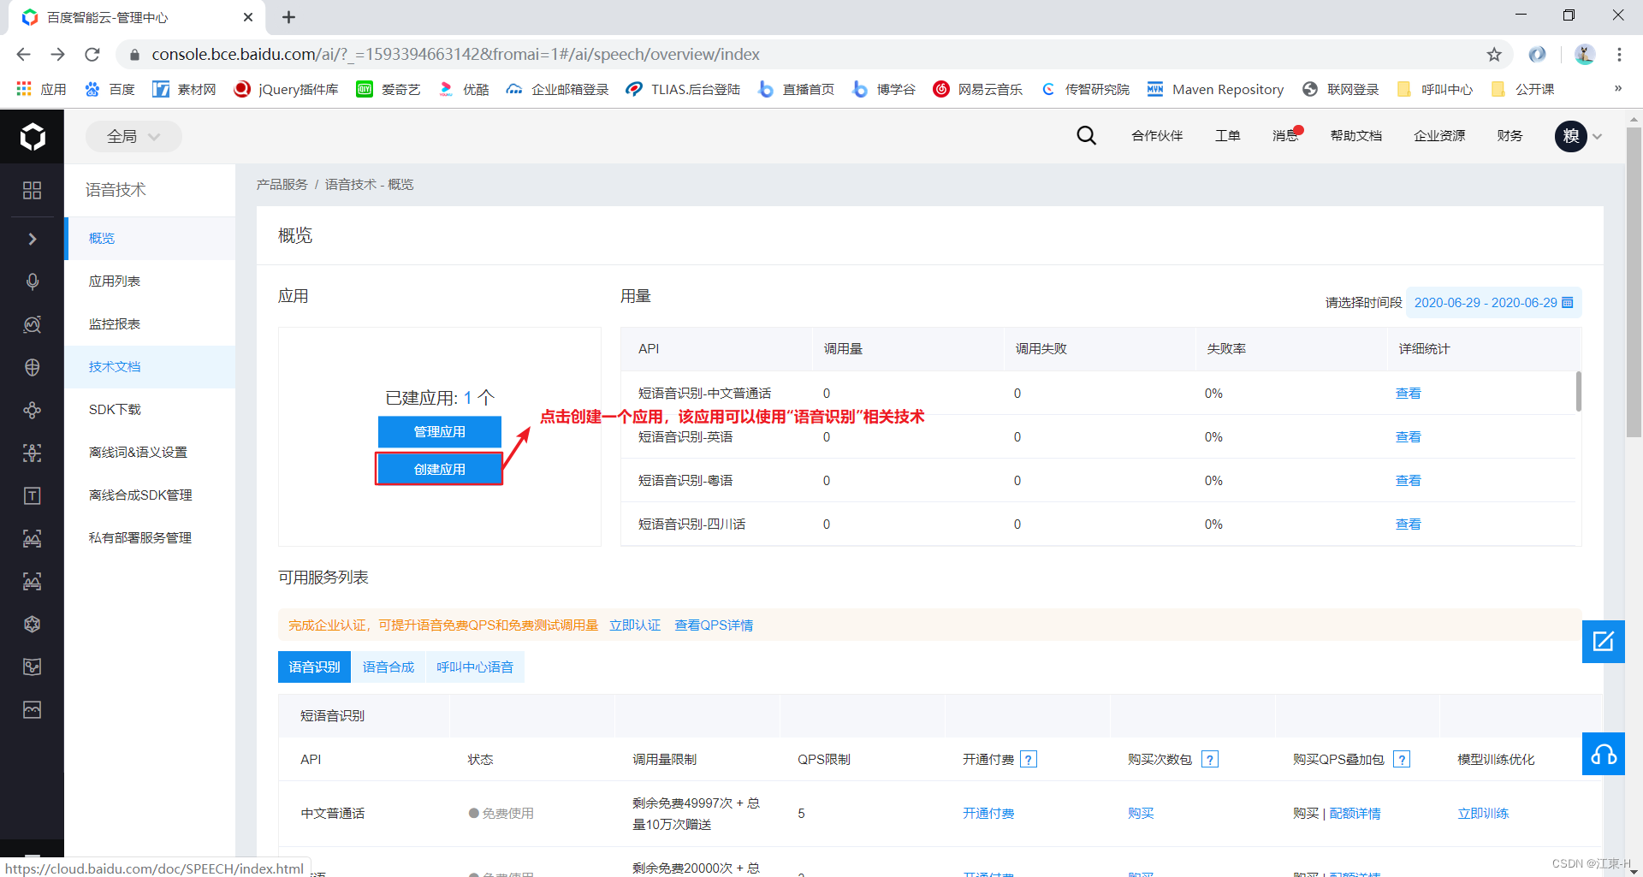Click 查看 for 短语音识别-粤语
The height and width of the screenshot is (877, 1643).
click(x=1409, y=481)
